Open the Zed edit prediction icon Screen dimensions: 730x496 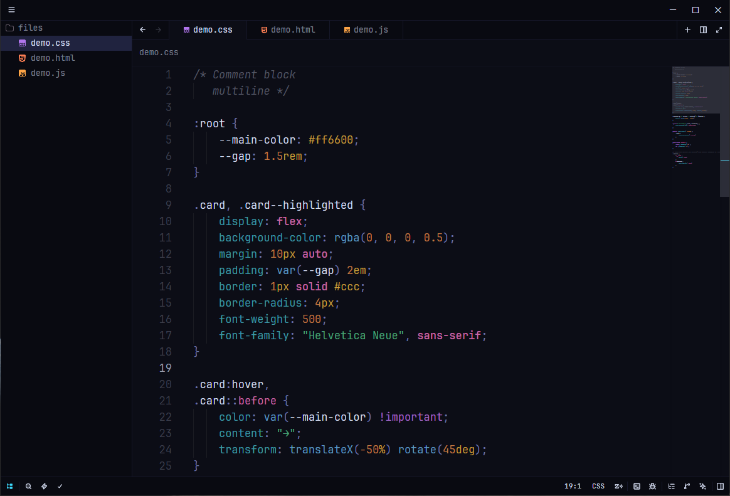coord(619,486)
